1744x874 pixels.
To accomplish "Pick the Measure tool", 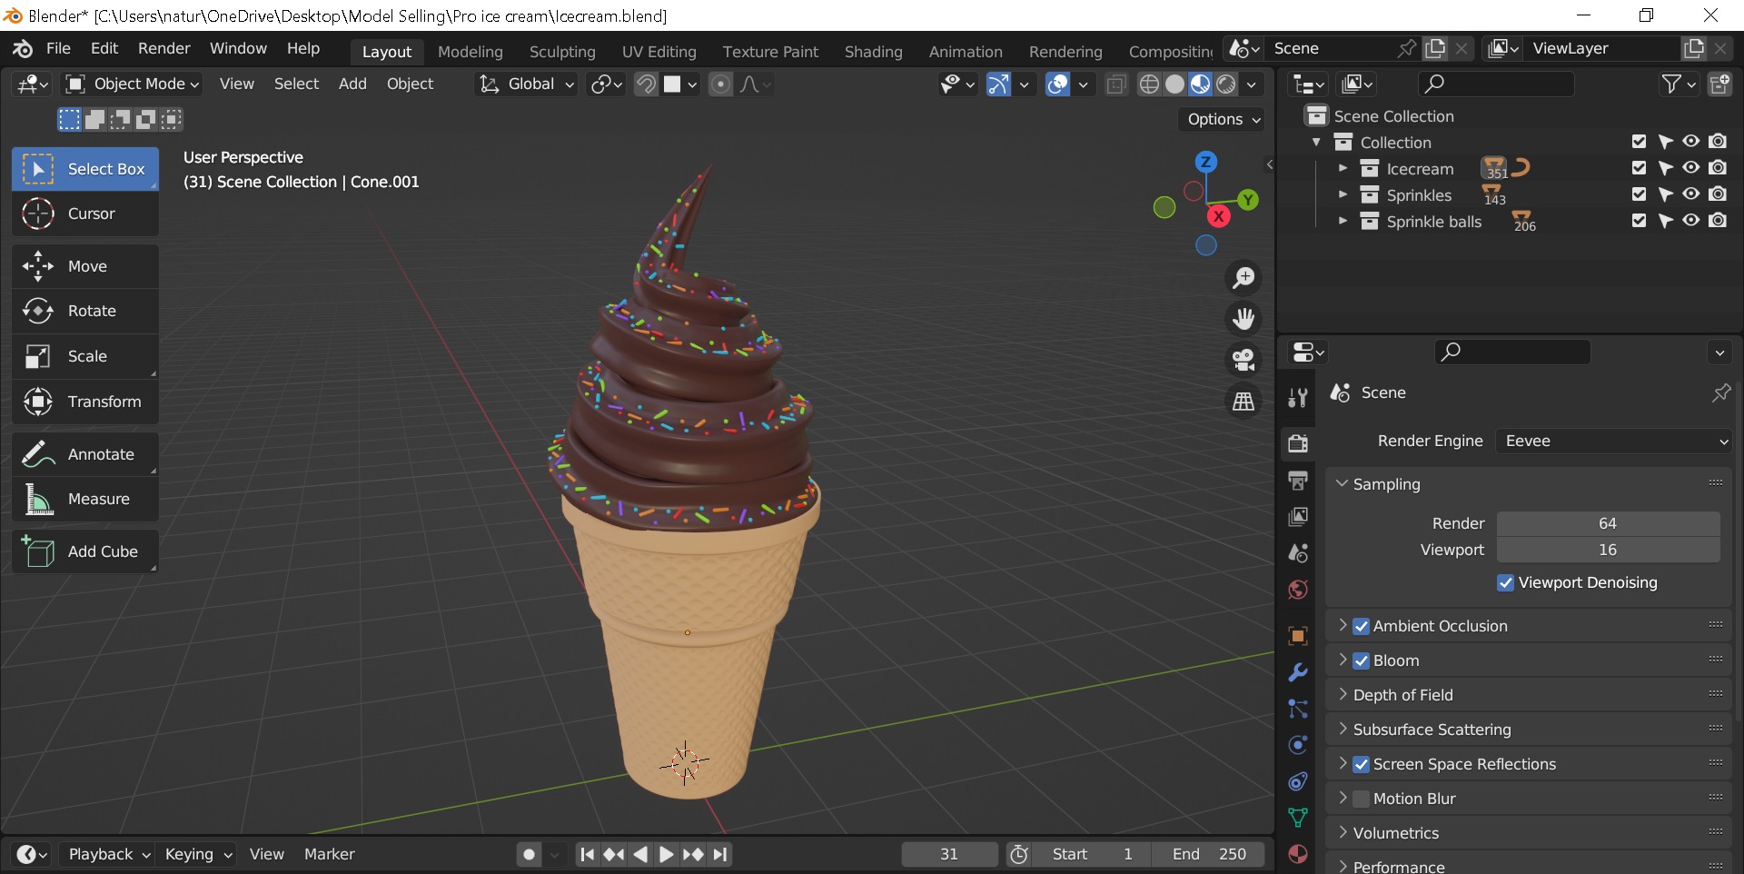I will [x=85, y=499].
